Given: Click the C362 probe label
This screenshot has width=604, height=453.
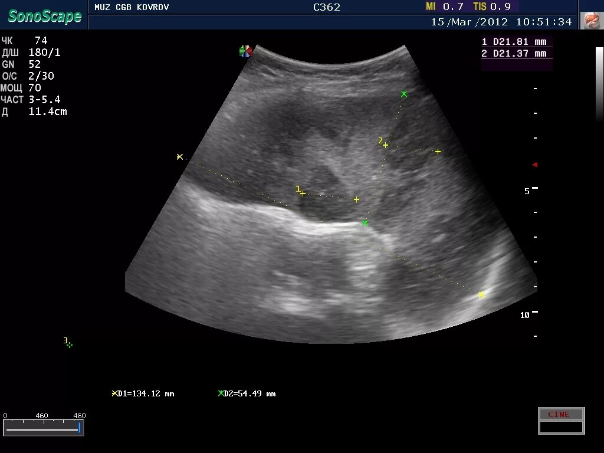Looking at the screenshot, I should [x=327, y=7].
